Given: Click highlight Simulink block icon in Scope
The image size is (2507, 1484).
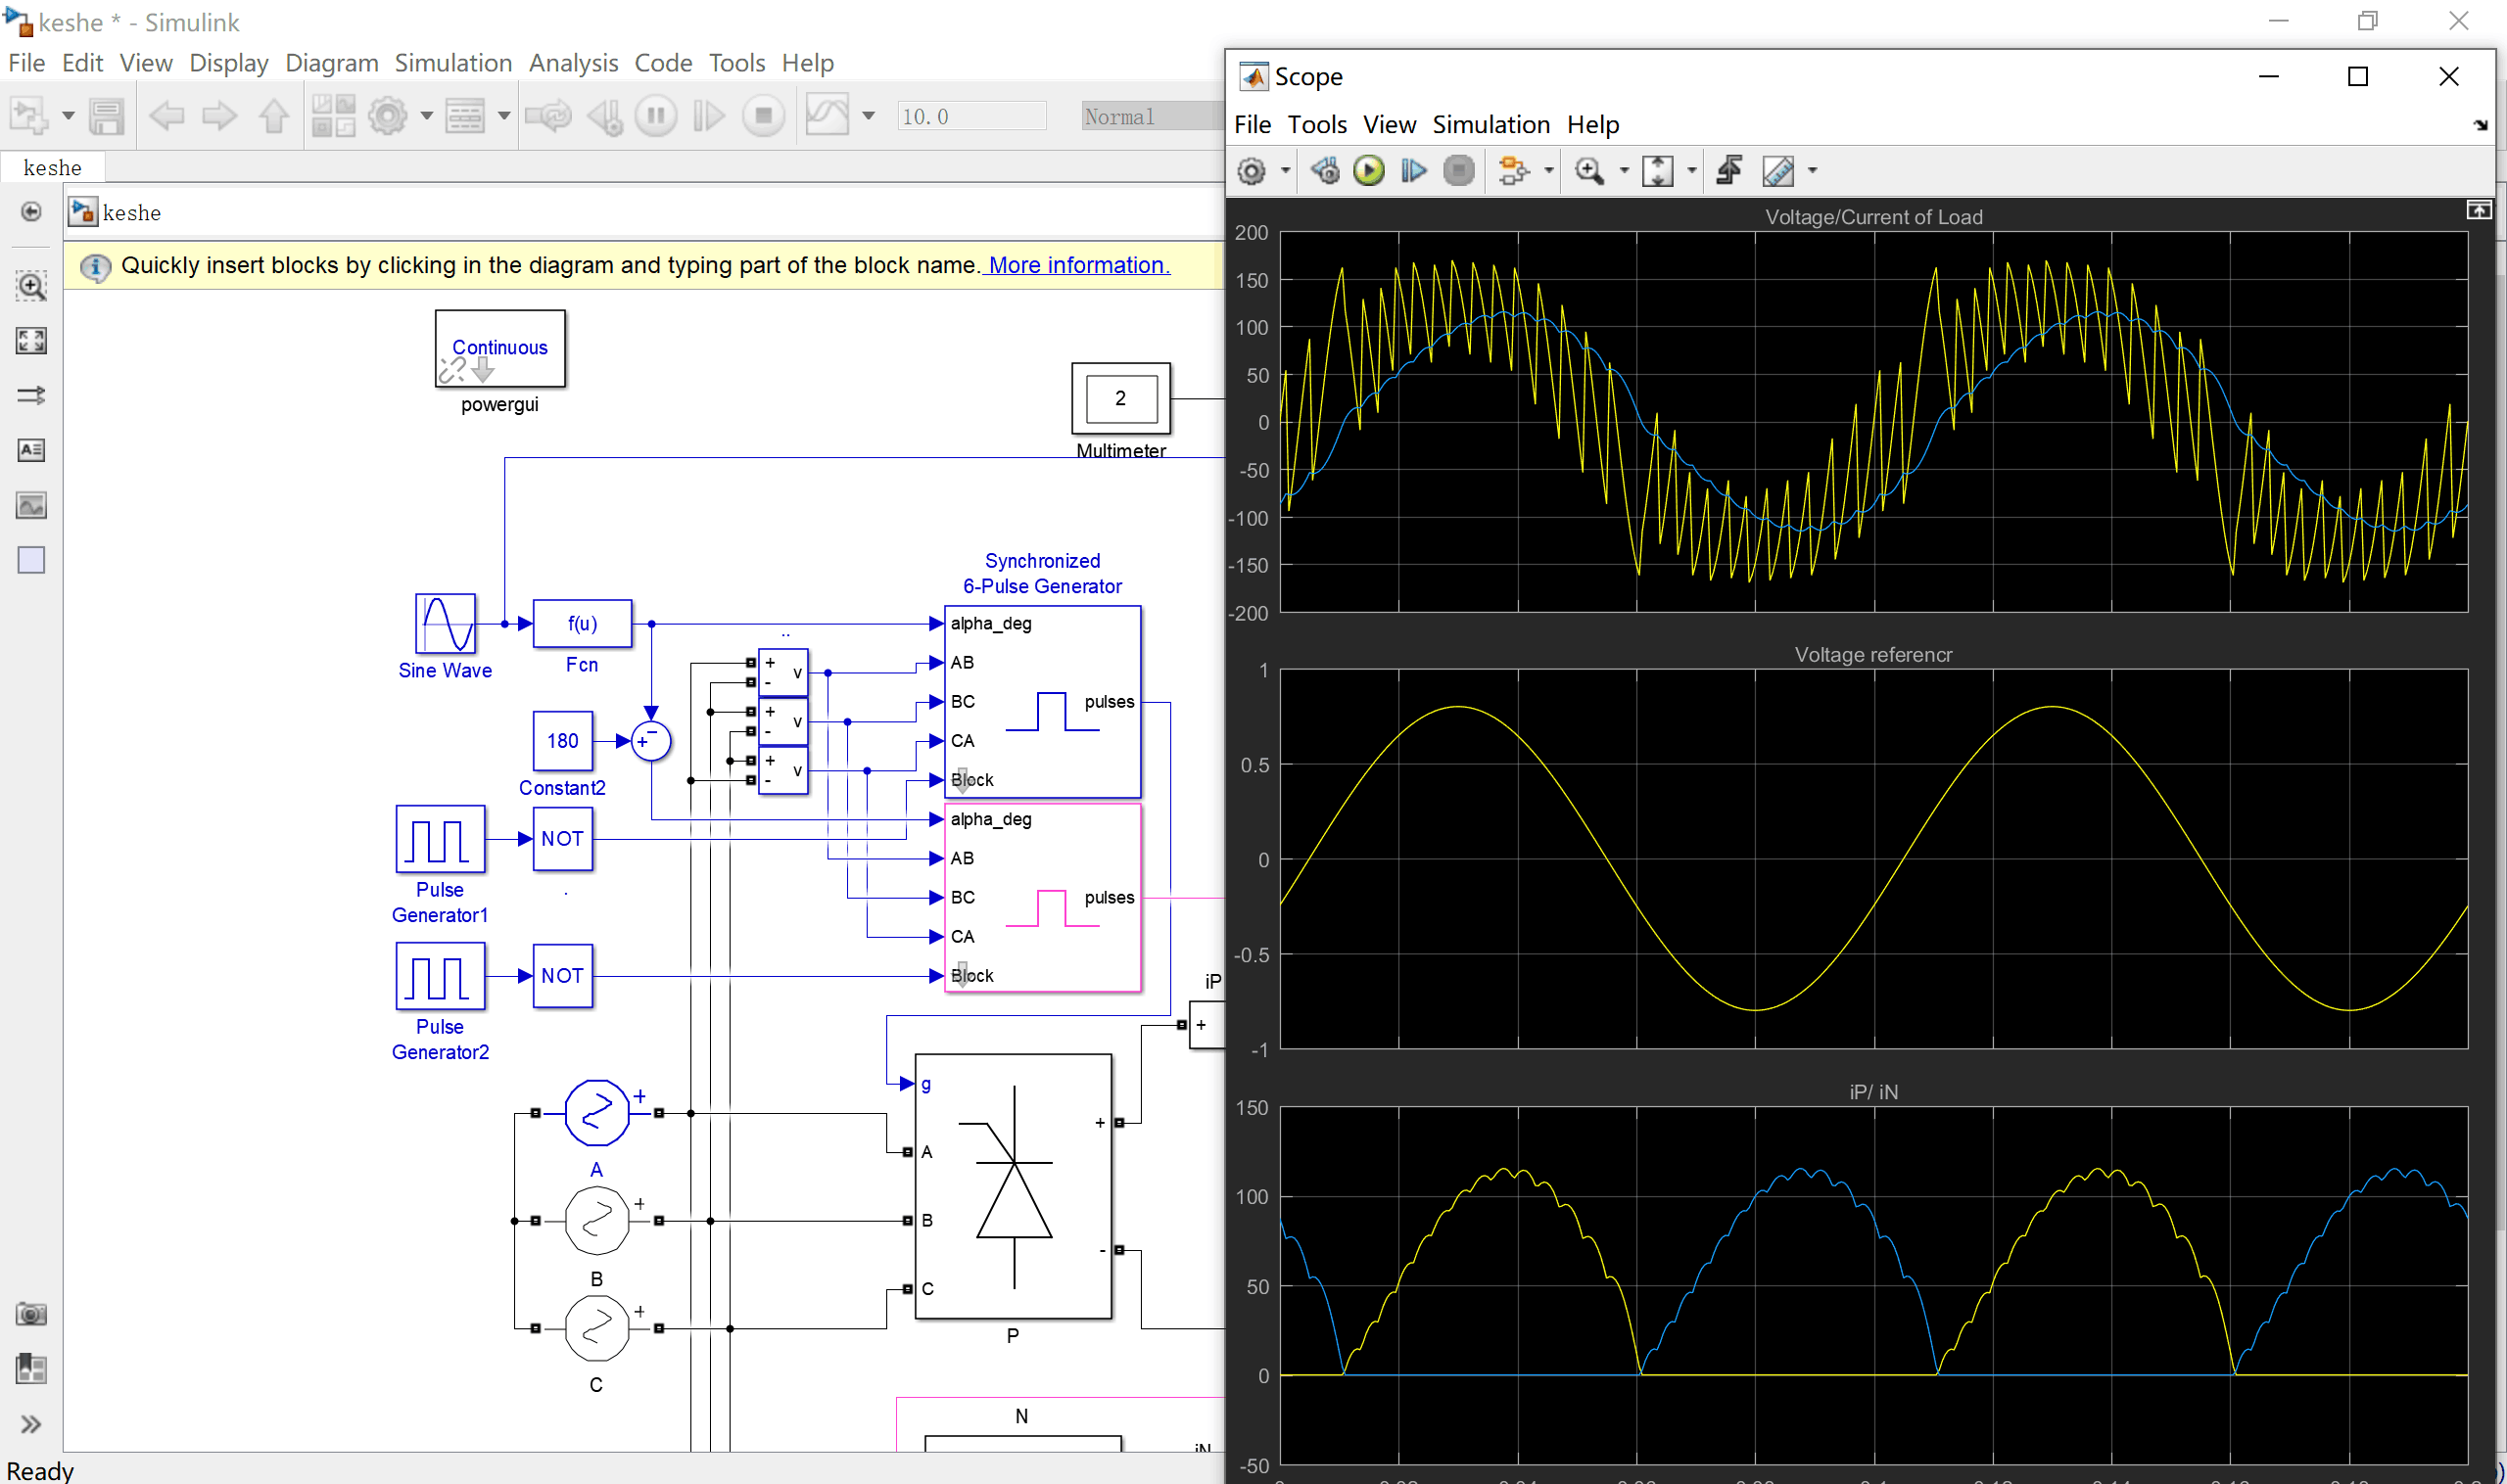Looking at the screenshot, I should pyautogui.click(x=1513, y=171).
